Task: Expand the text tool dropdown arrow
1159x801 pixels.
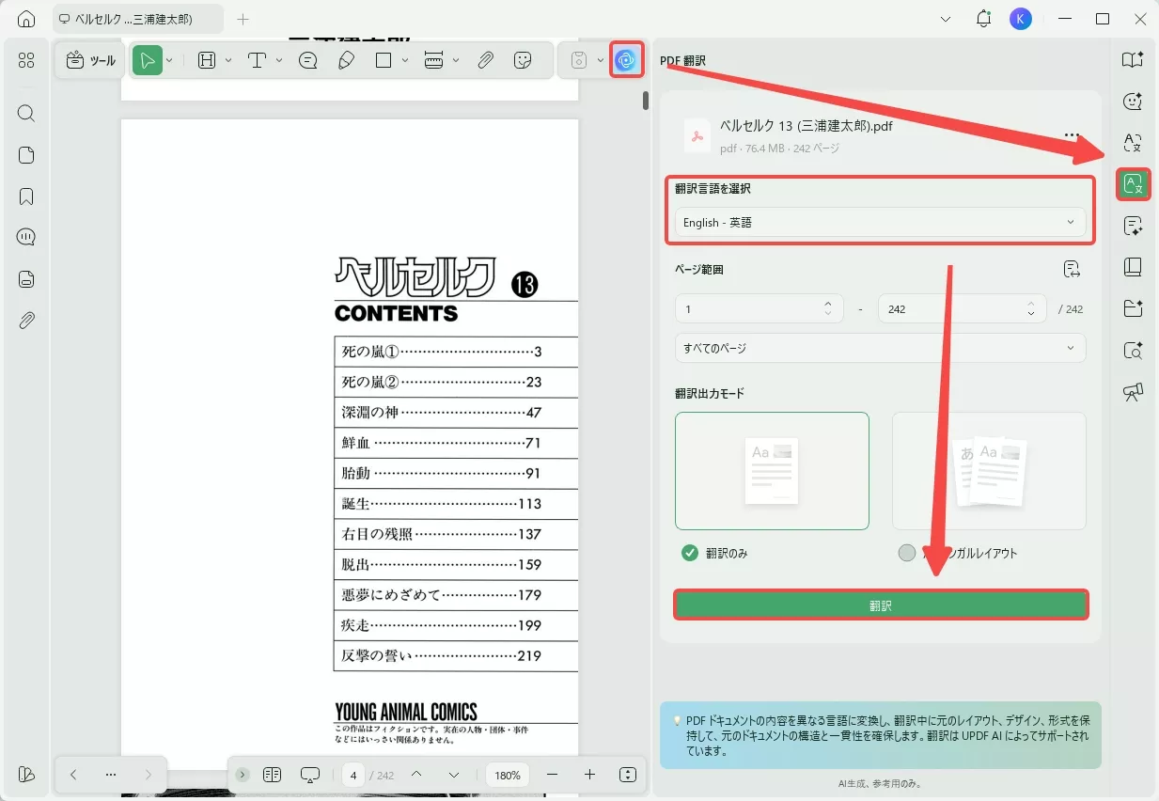Action: (279, 61)
